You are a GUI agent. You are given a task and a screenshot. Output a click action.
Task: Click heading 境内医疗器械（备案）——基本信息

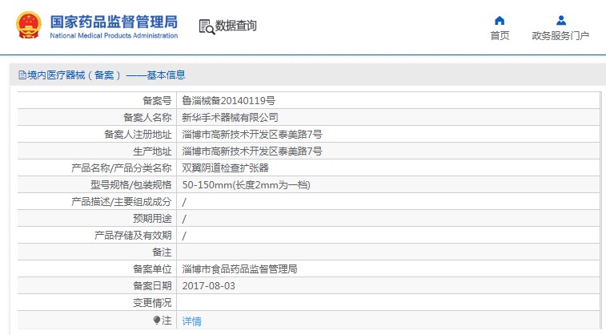[106, 75]
